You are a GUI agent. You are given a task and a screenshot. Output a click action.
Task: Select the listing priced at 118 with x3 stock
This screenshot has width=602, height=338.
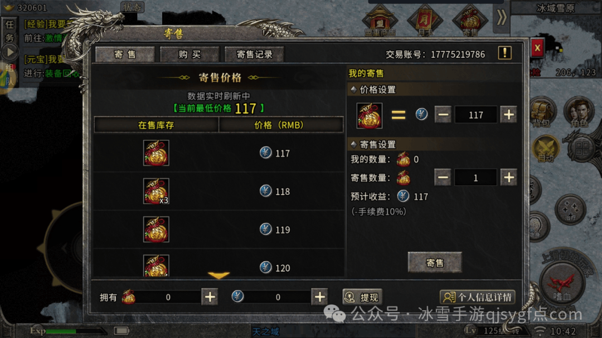coord(219,191)
